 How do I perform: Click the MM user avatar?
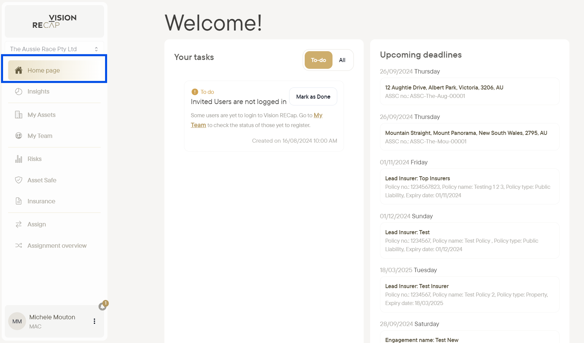coord(17,321)
